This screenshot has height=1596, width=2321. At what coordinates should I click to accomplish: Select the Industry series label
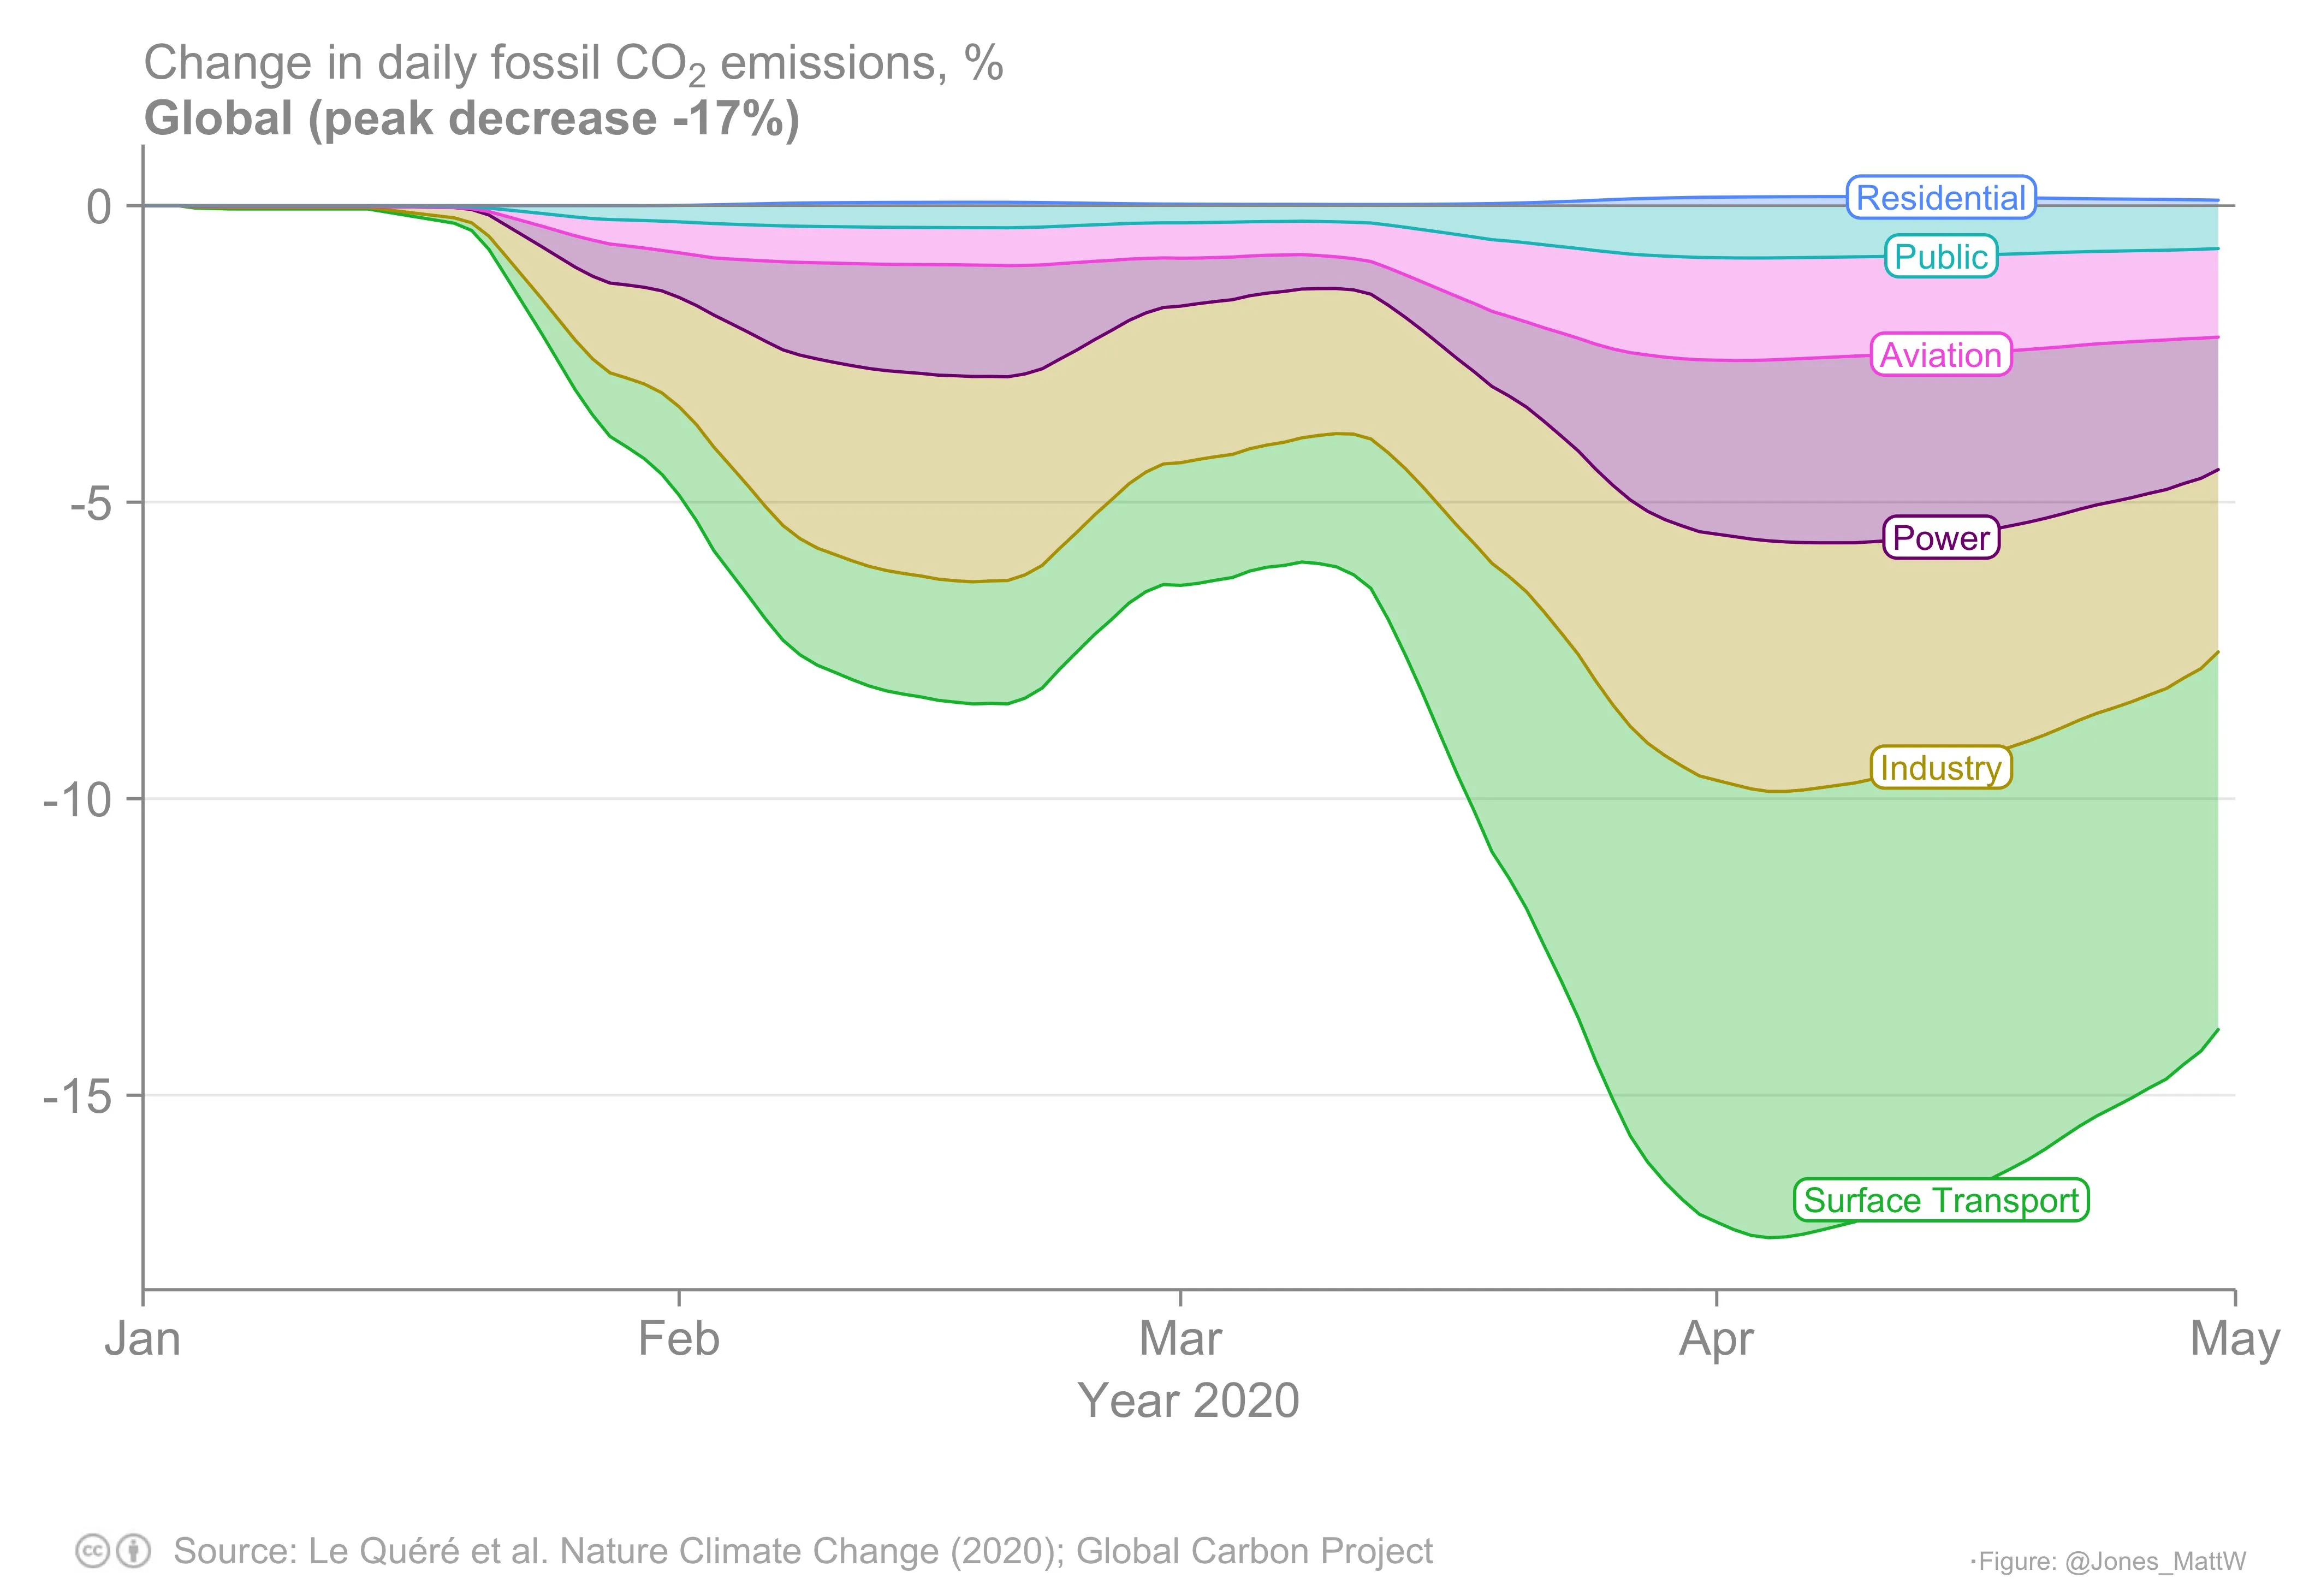click(x=1940, y=768)
